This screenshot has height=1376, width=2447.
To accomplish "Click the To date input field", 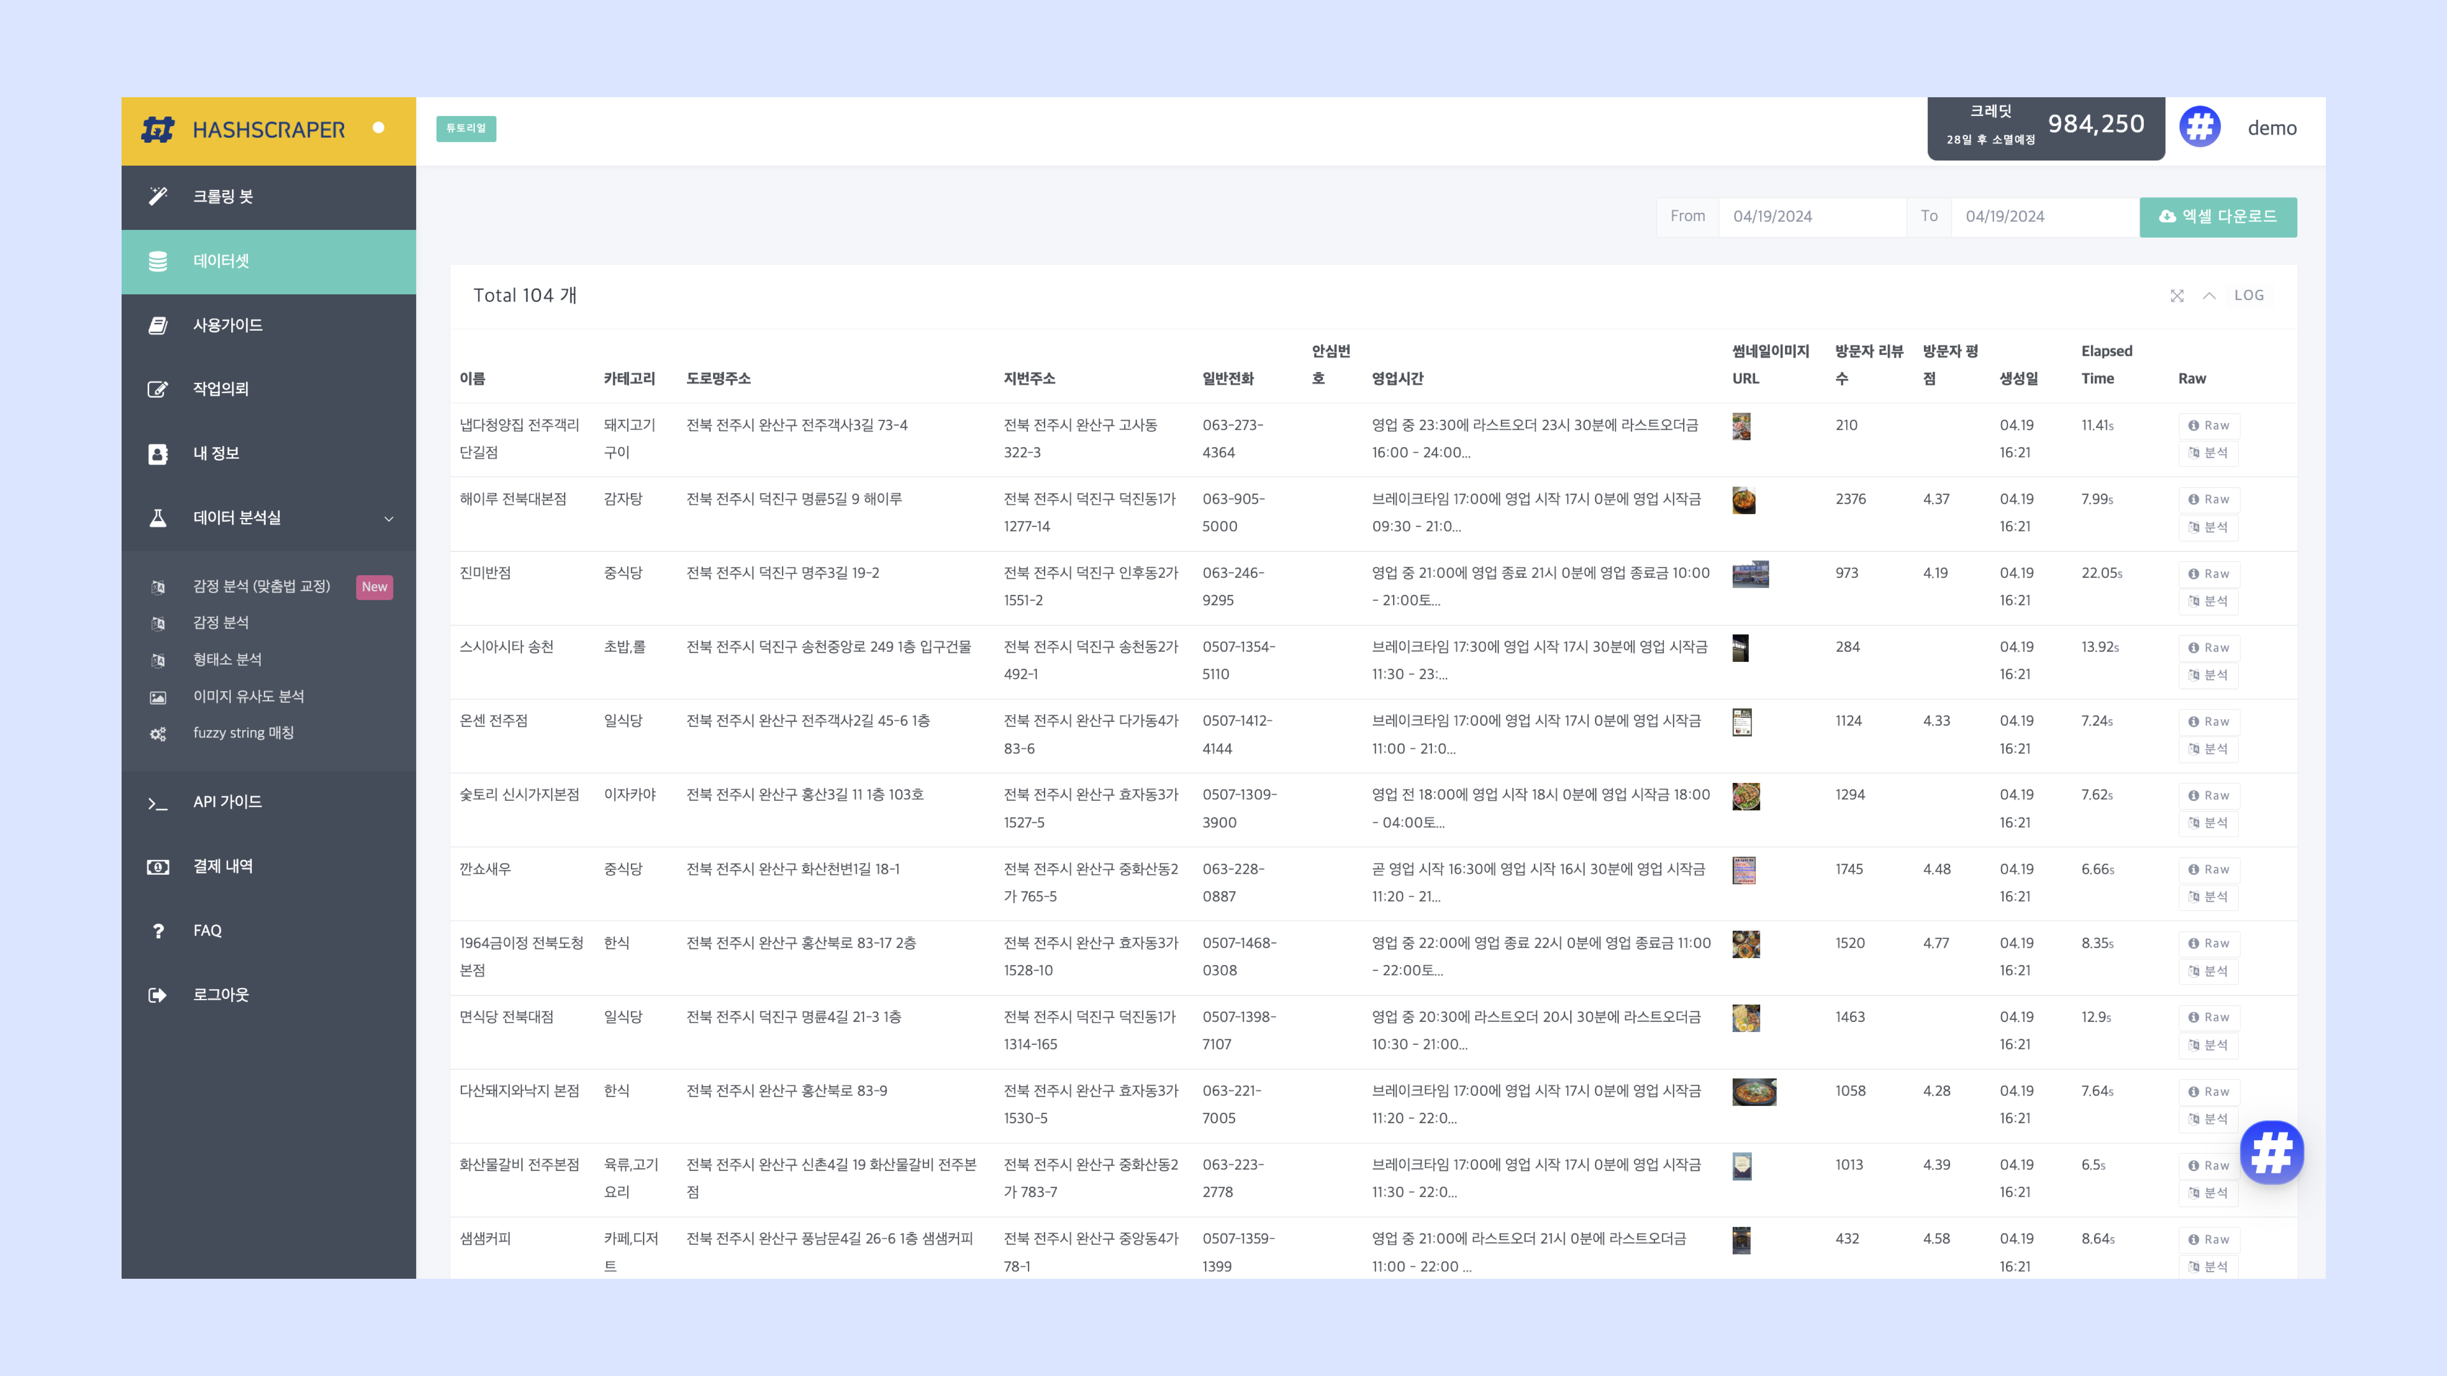I will coord(2044,216).
